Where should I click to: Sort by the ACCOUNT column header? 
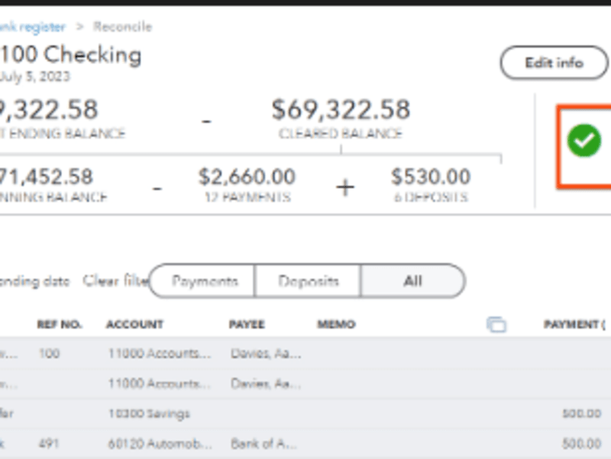[x=135, y=324]
